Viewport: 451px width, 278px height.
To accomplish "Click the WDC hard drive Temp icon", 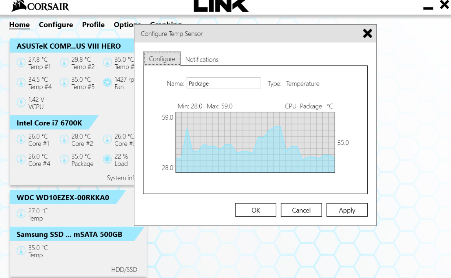I will (21, 214).
